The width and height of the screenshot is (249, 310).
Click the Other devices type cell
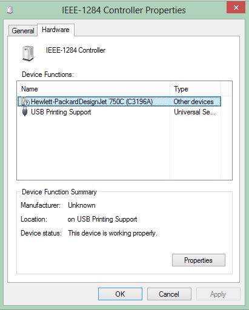193,102
